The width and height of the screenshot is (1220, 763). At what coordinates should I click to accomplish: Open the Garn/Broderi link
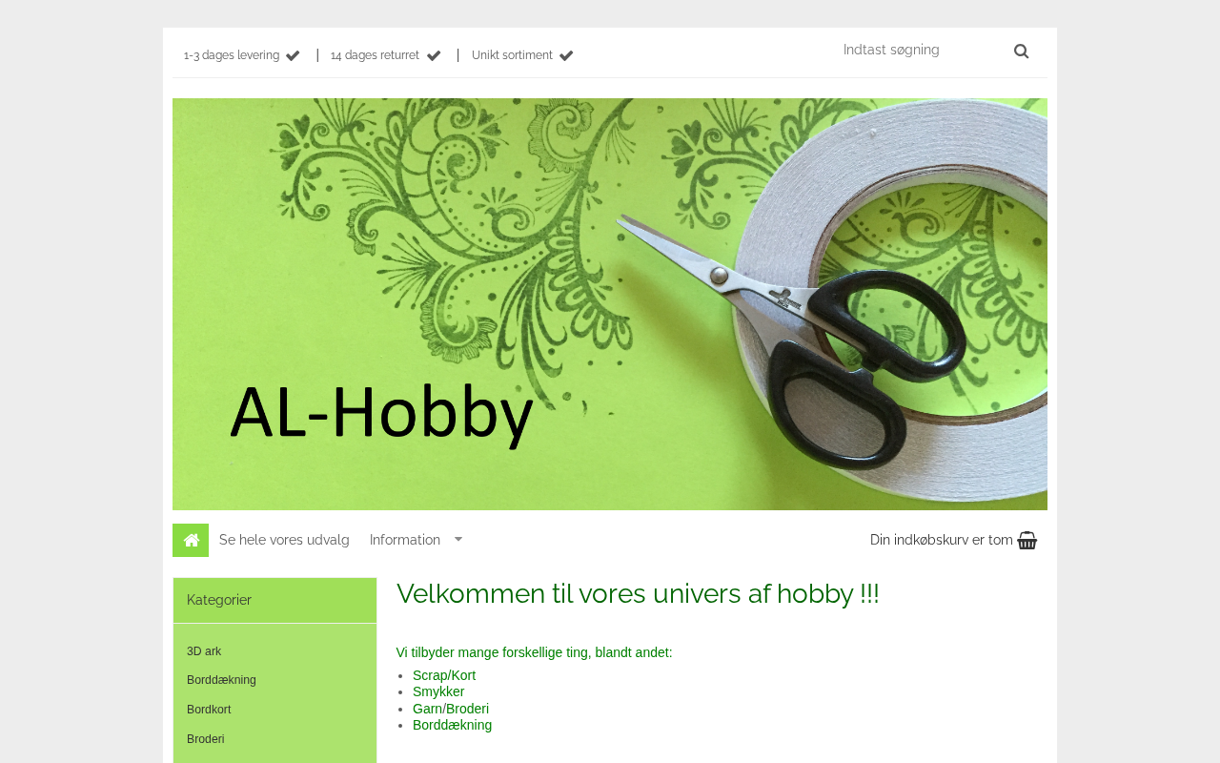451,709
